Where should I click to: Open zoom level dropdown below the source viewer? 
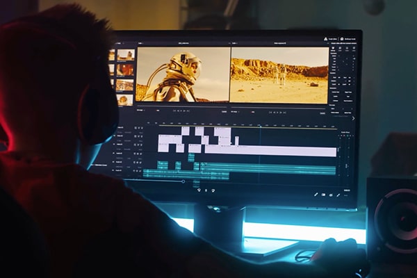[x=140, y=110]
